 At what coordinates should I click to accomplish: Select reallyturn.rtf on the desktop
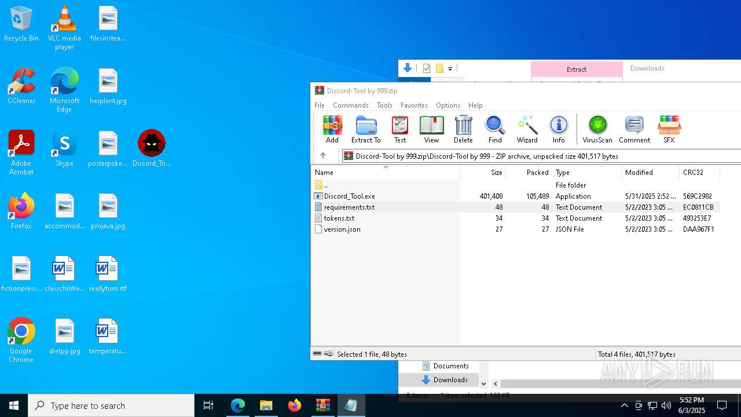click(108, 274)
